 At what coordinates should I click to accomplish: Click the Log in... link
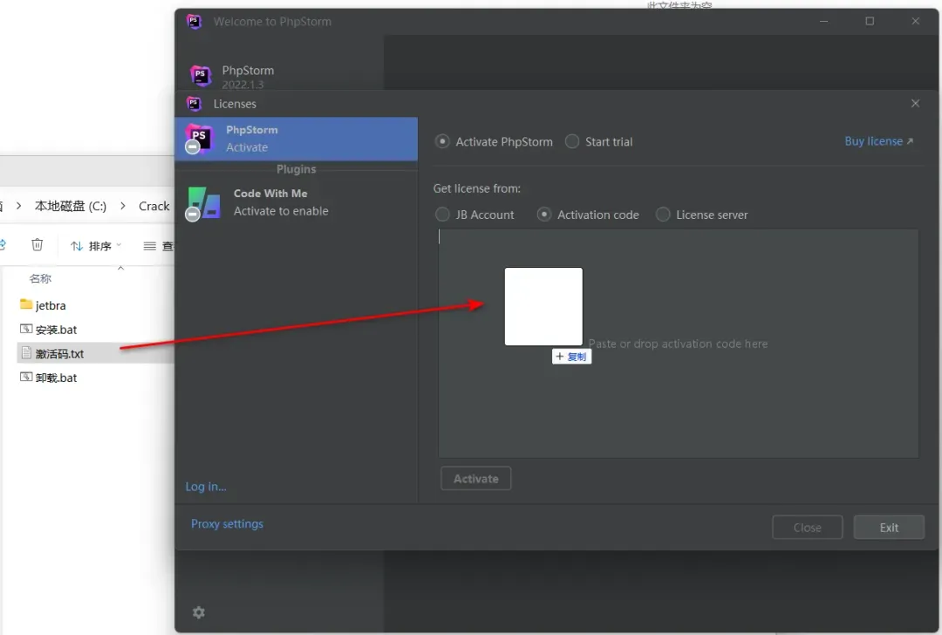click(x=206, y=487)
